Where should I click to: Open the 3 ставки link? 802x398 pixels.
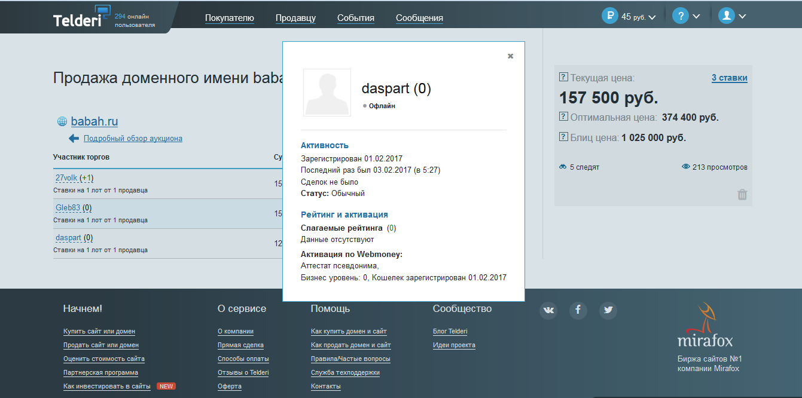pos(729,78)
